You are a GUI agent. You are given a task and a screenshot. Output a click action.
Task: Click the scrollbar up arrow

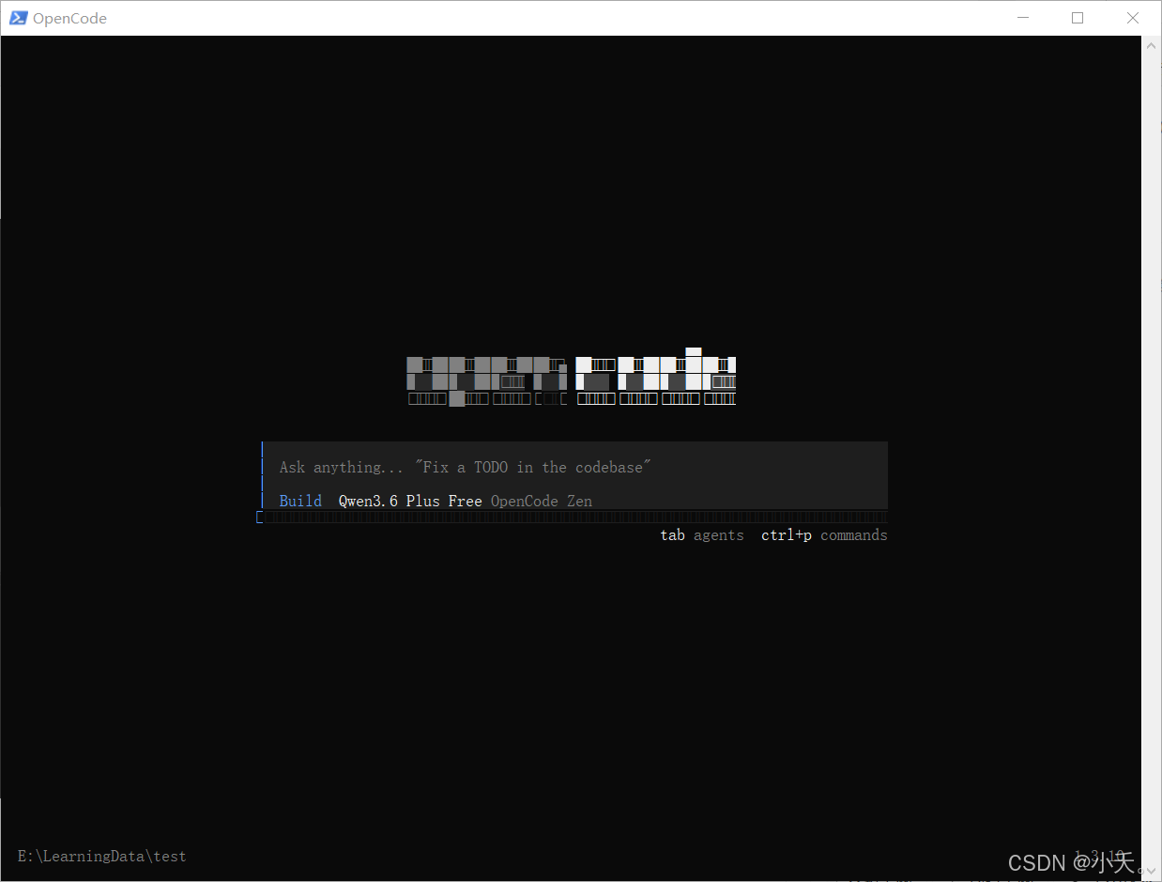click(x=1152, y=44)
